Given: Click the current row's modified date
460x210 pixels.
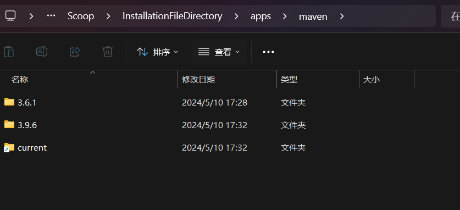Looking at the screenshot, I should (x=214, y=147).
